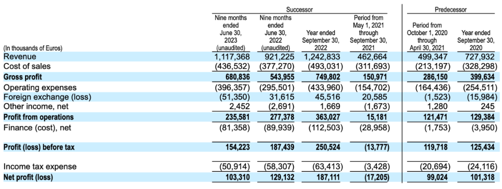
Task: Click the Other income, net label
Action: point(34,107)
